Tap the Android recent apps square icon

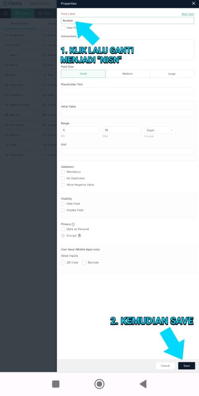[55, 384]
